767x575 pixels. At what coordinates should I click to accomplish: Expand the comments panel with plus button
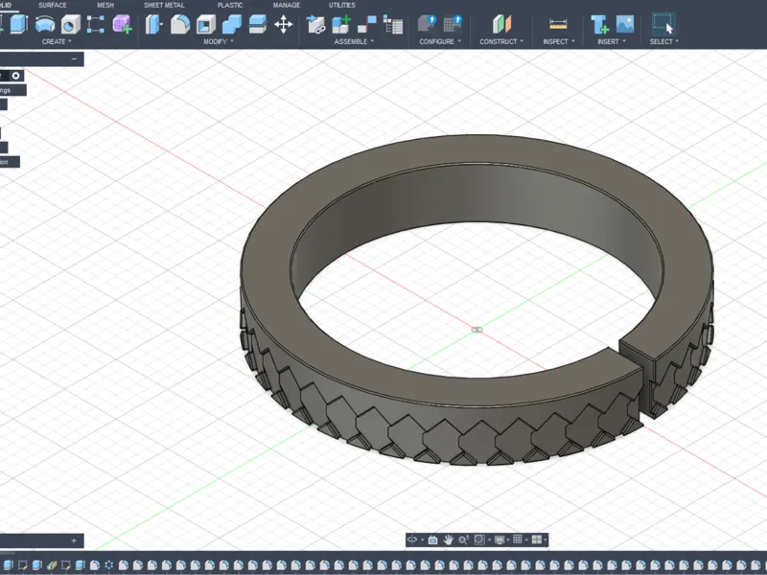tap(74, 540)
